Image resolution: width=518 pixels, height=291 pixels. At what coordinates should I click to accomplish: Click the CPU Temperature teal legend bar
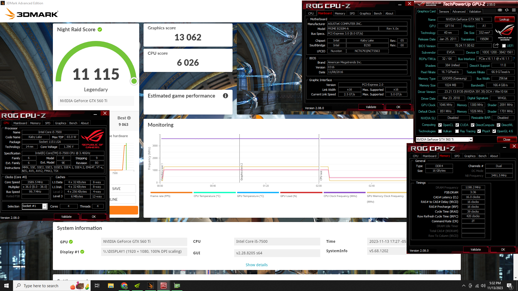[x=214, y=192]
